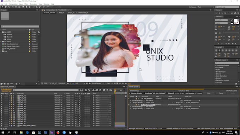Select the Horizontal Type tool
Screen dimensions: 240x135
tap(30, 7)
